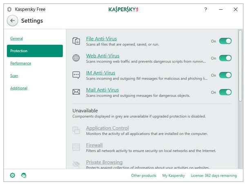245x184 pixels.
Task: Switch to the Performance section
Action: 21,63
